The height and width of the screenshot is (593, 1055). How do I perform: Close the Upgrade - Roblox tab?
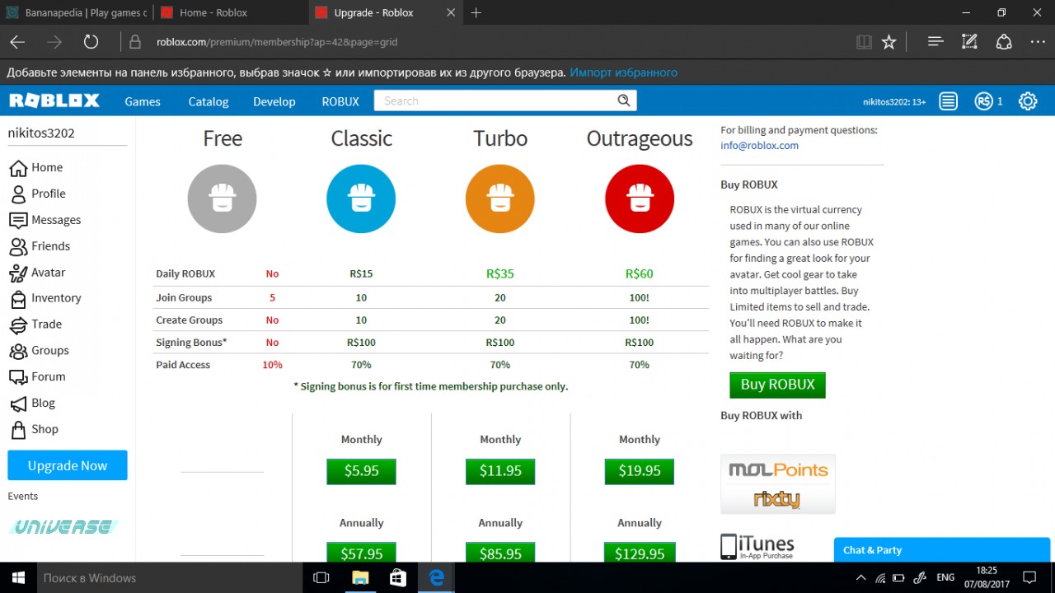pos(450,12)
